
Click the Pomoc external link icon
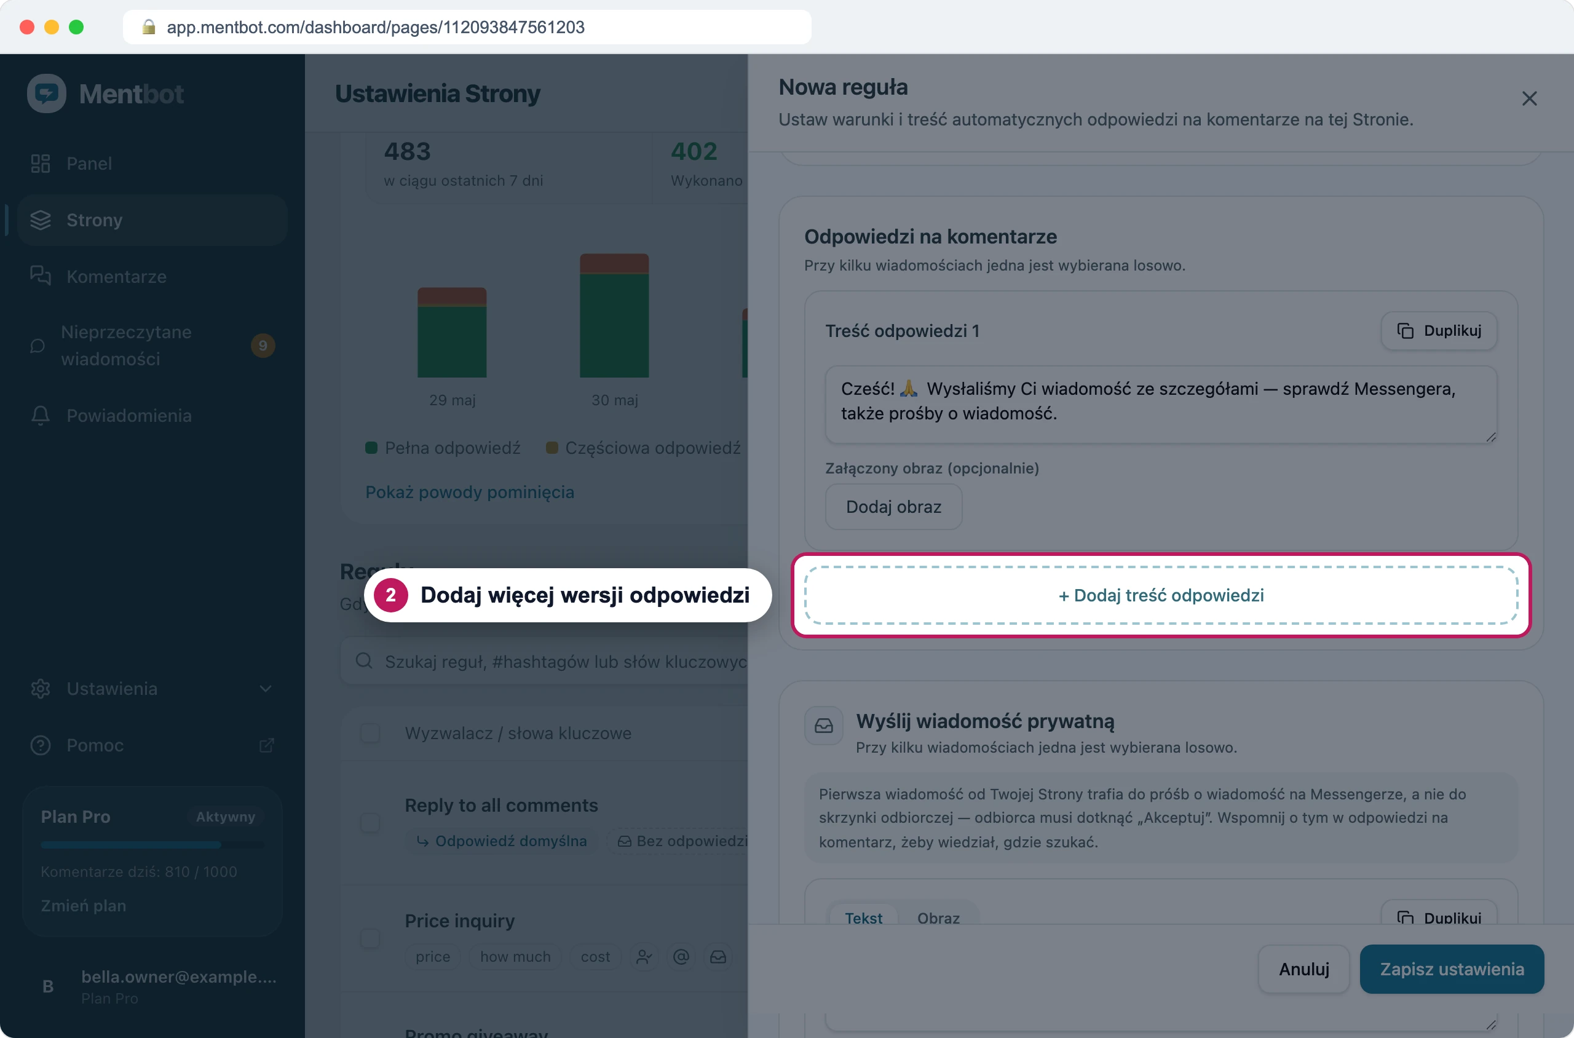coord(266,745)
